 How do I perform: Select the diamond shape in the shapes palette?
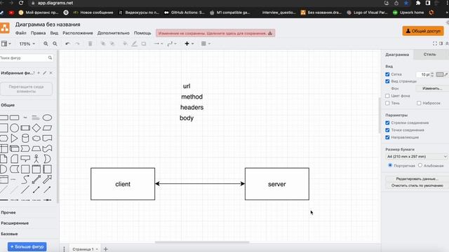click(36, 128)
